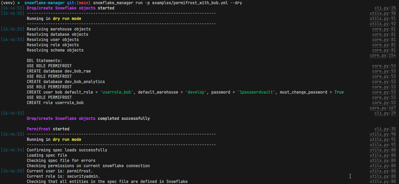Open core.py:53 link on the 'CREATE role userrole_bob' row

click(384, 103)
